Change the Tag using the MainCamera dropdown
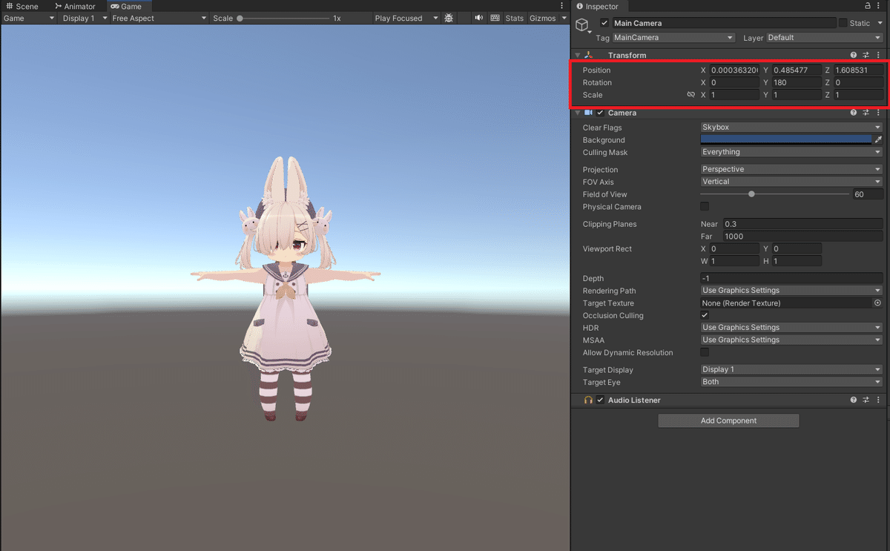Image resolution: width=890 pixels, height=551 pixels. click(x=671, y=37)
